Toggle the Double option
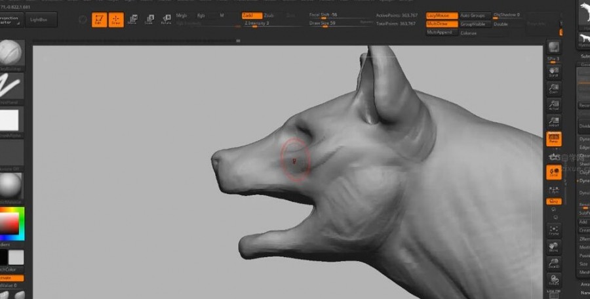590x299 pixels. click(500, 24)
